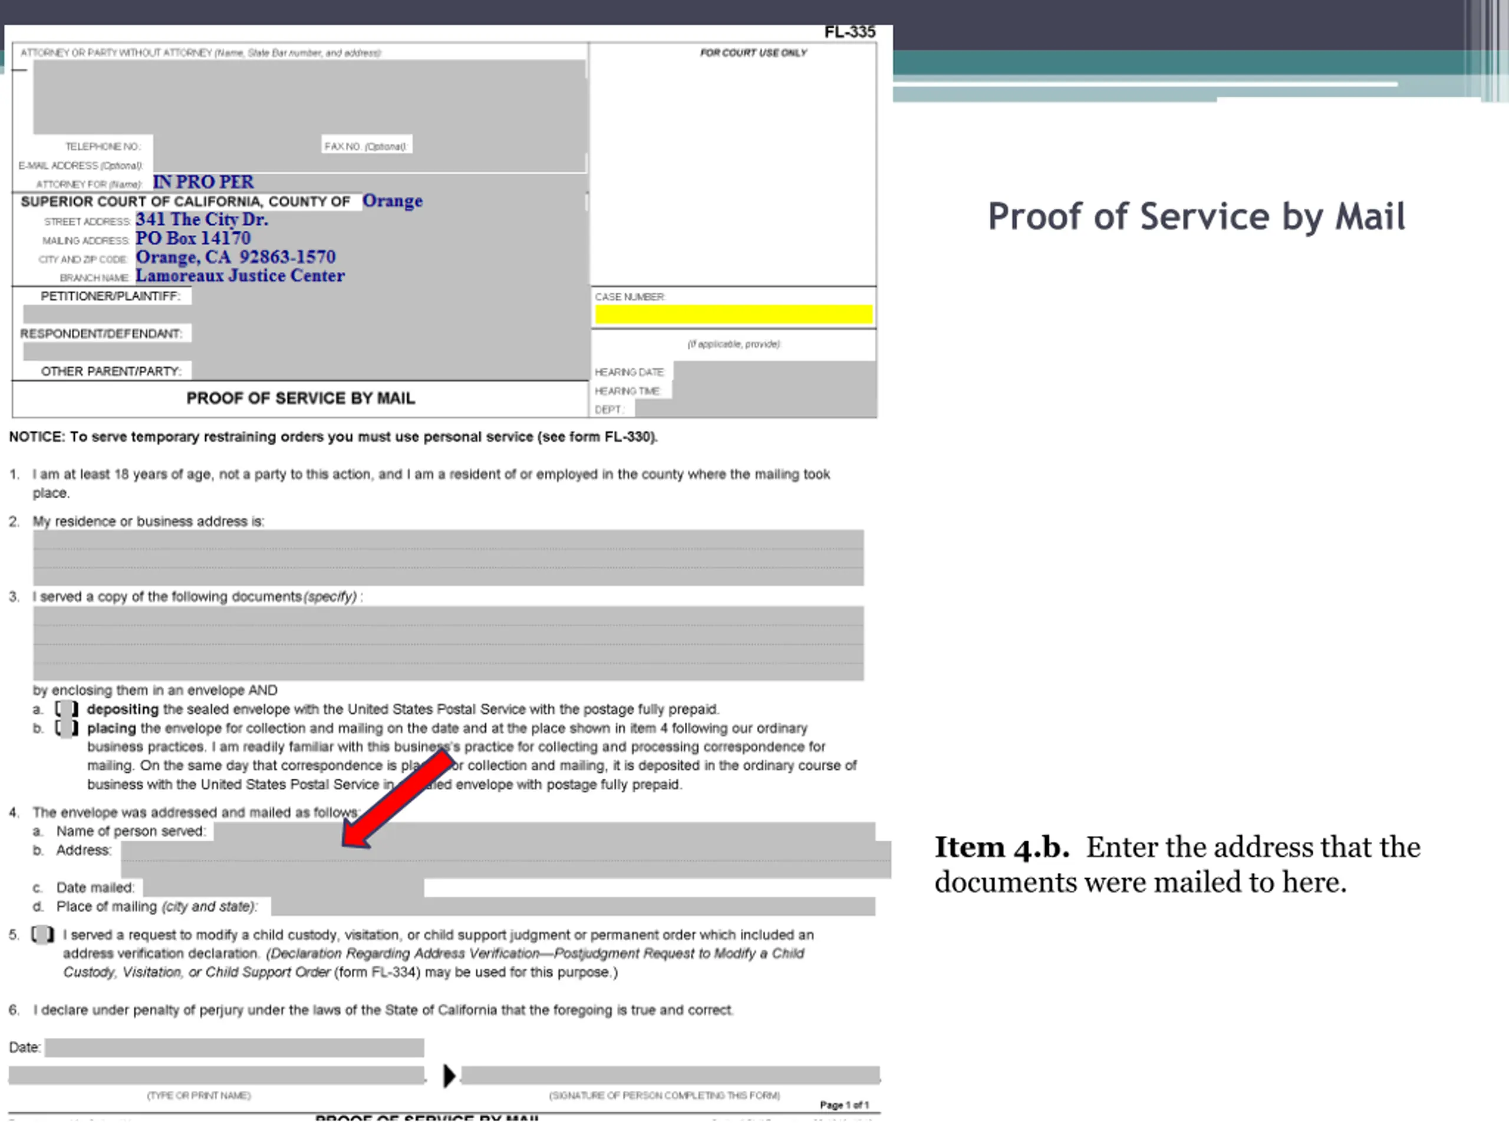The height and width of the screenshot is (1131, 1509).
Task: Click the bottom Date field
Action: point(234,1047)
